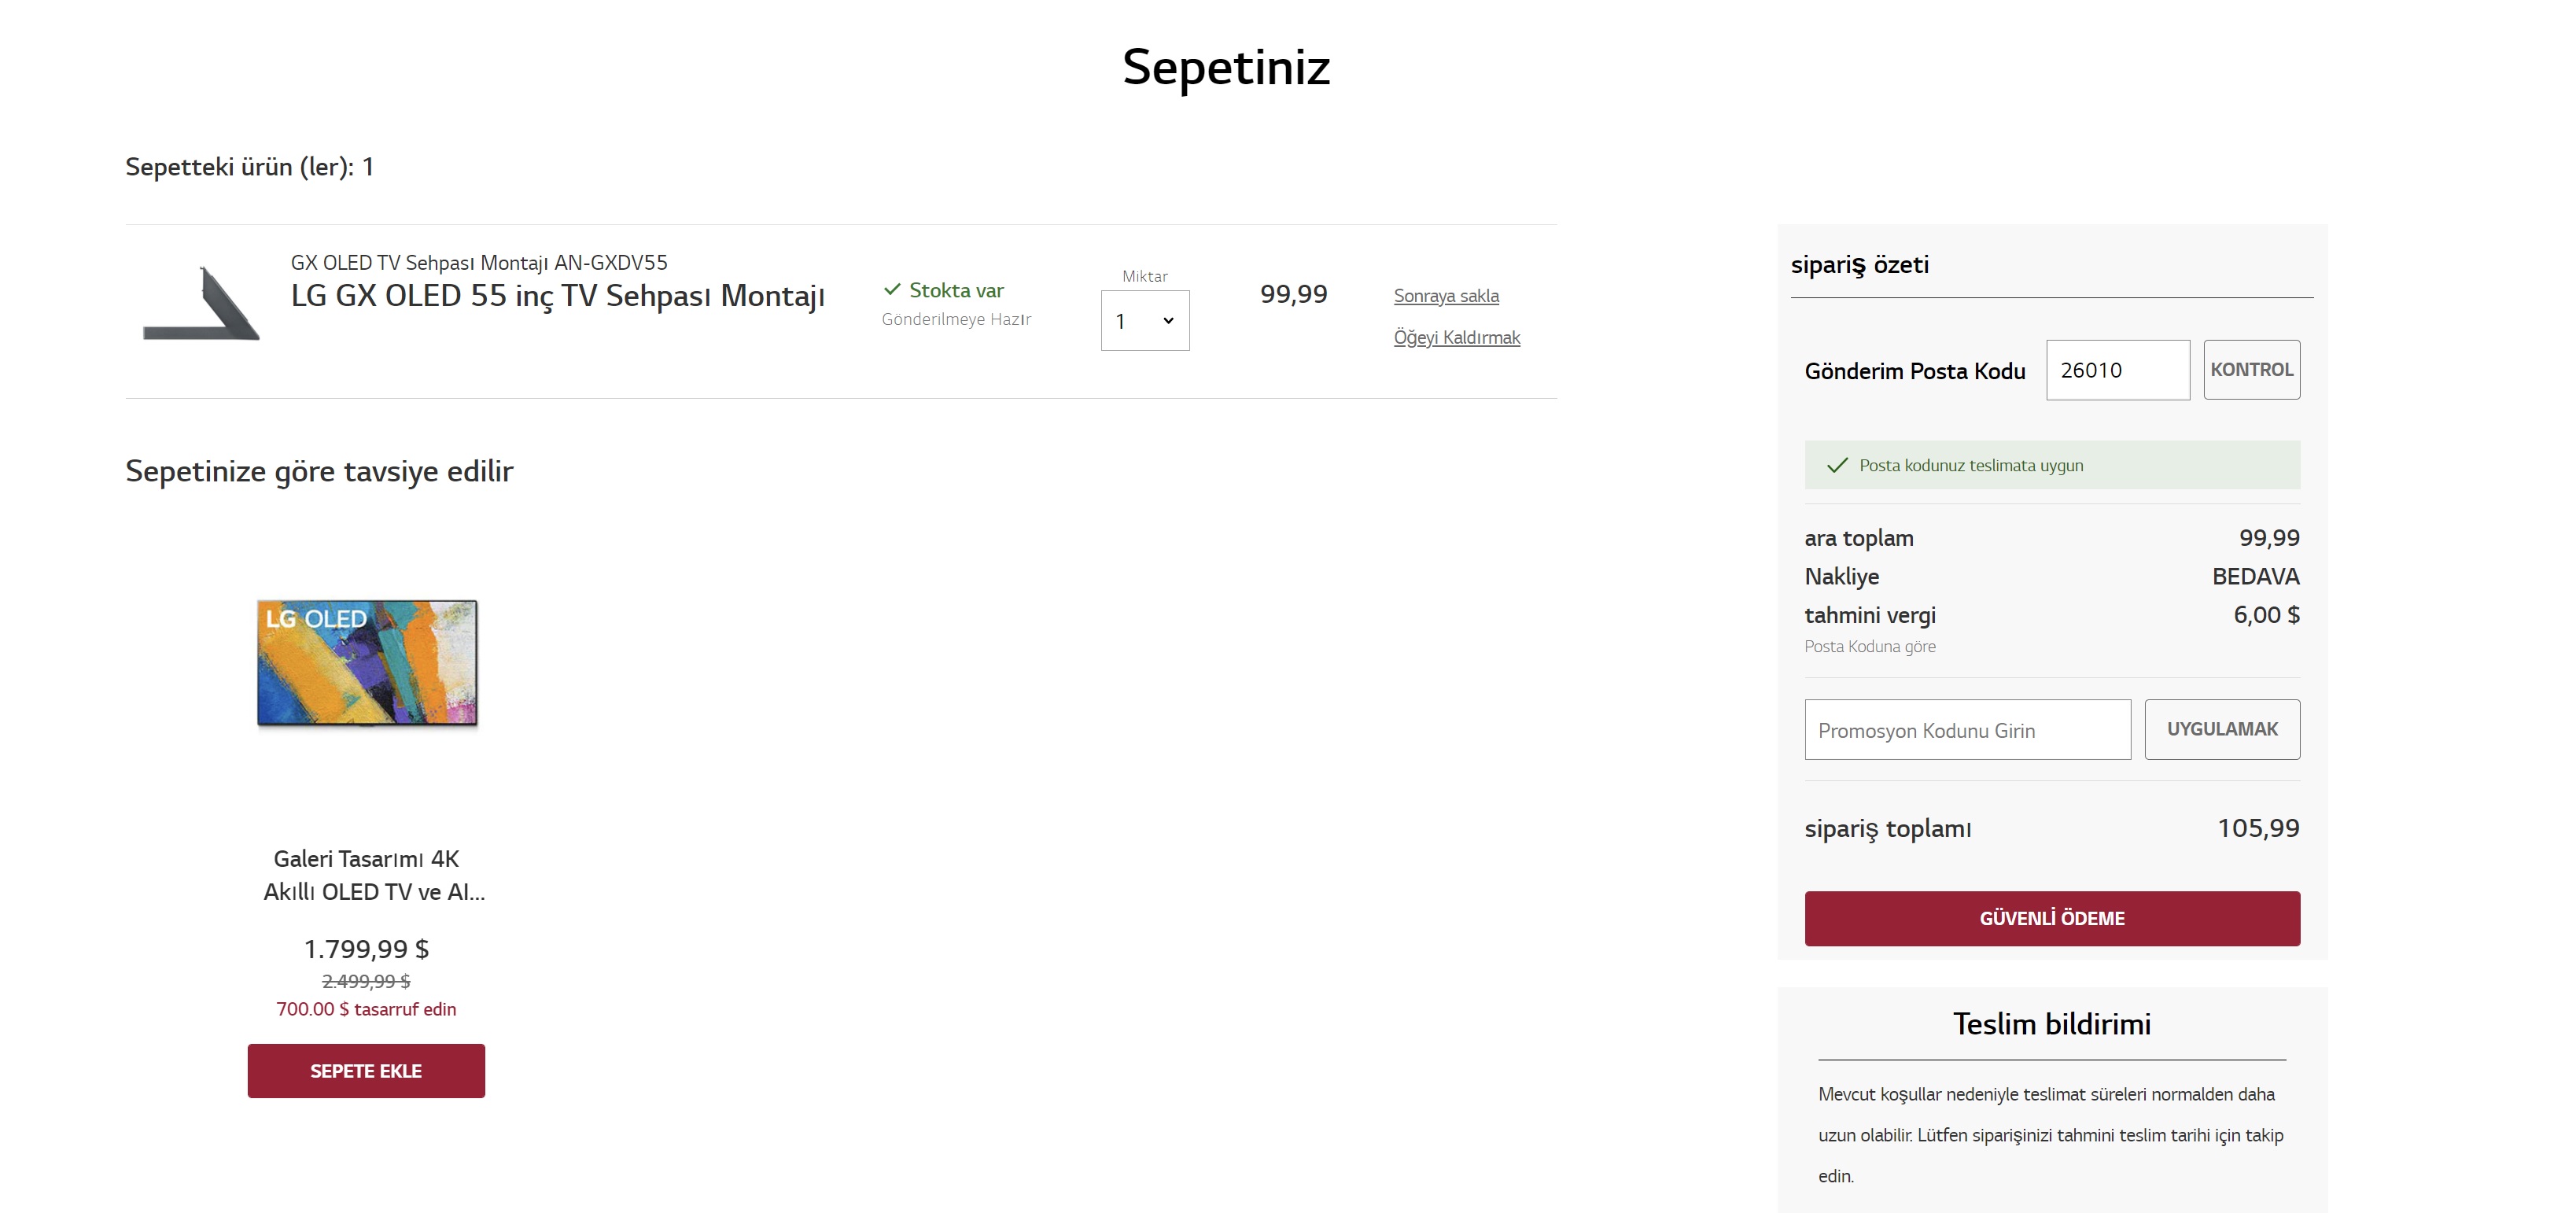
Task: Click the Posta Koduna göre note
Action: [1870, 646]
